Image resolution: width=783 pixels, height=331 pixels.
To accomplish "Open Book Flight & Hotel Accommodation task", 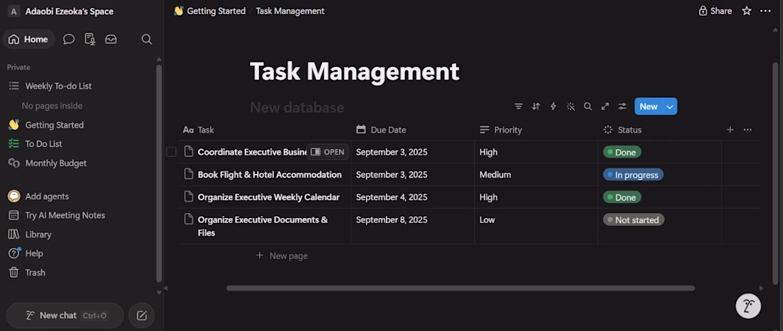I will [x=270, y=175].
